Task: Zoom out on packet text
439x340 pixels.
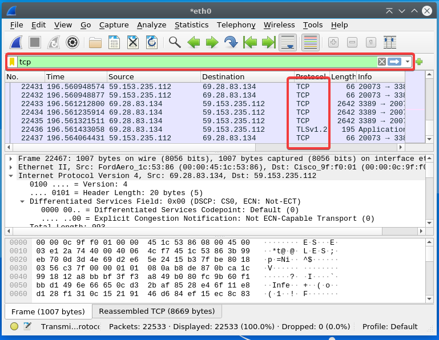Action: coord(352,43)
